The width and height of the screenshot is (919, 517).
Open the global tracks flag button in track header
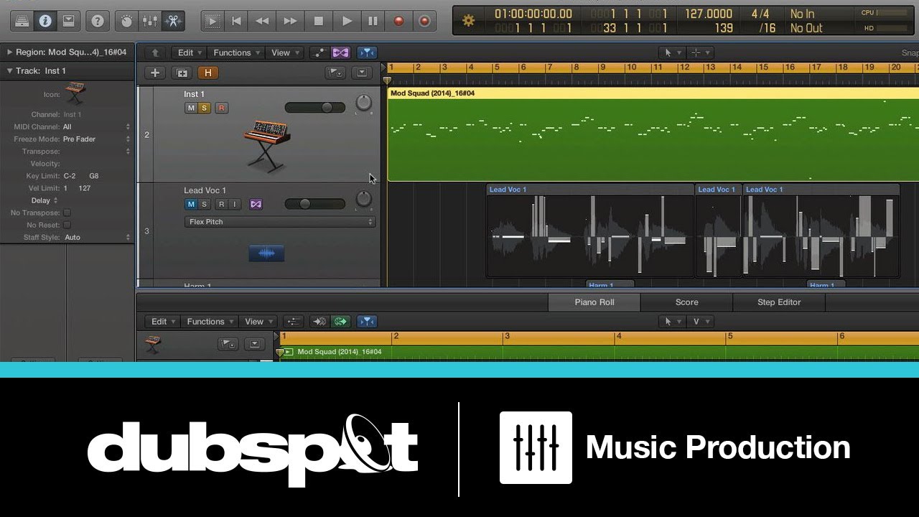coord(335,73)
